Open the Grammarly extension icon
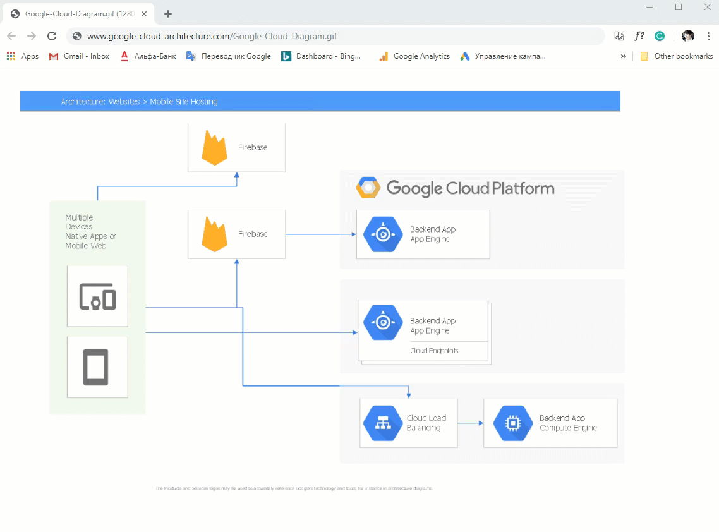Viewport: 719px width, 532px height. click(660, 36)
